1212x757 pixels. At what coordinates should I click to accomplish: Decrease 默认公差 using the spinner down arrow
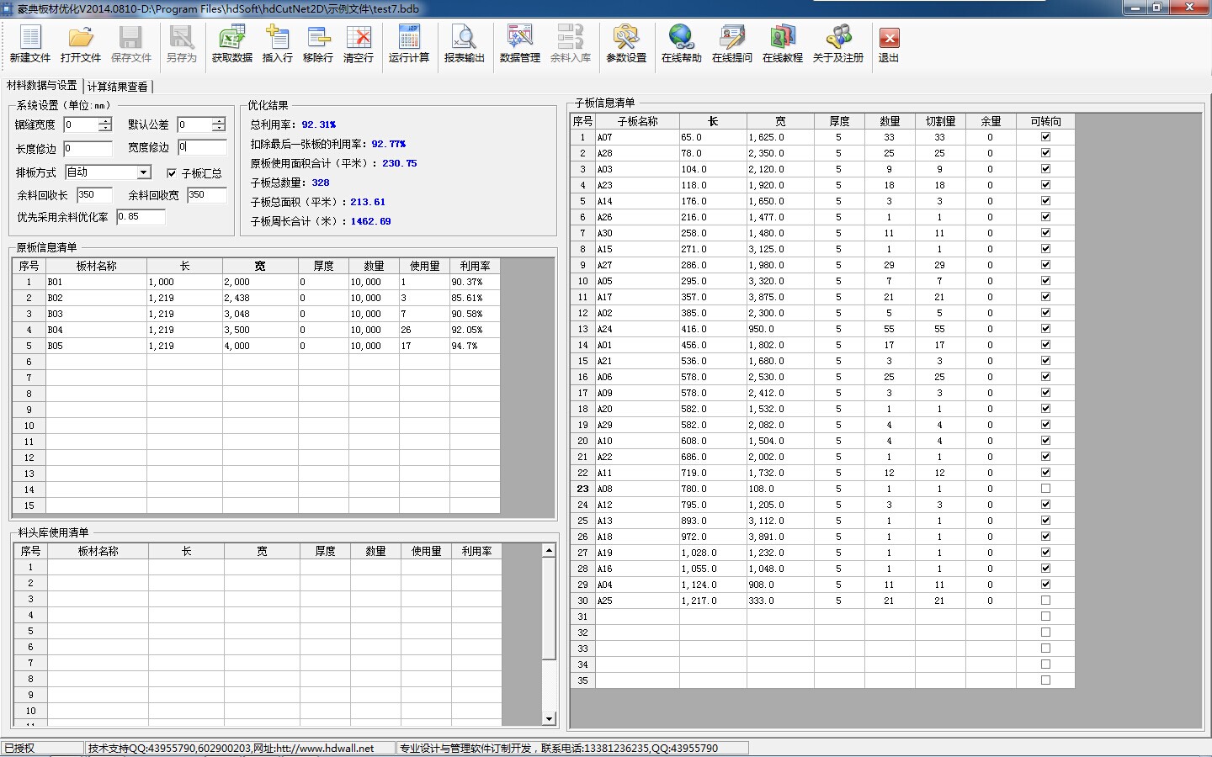pyautogui.click(x=219, y=129)
